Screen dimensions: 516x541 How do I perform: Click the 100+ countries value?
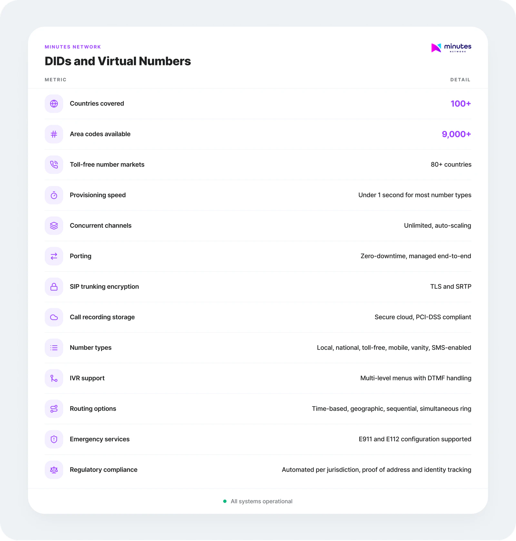click(x=461, y=103)
